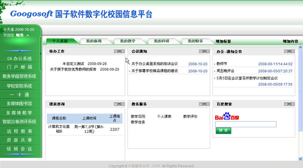Viewport: 303px width, 168px height.
Task: Open 多媒体图书馆 in the sidebar
Action: (20, 104)
